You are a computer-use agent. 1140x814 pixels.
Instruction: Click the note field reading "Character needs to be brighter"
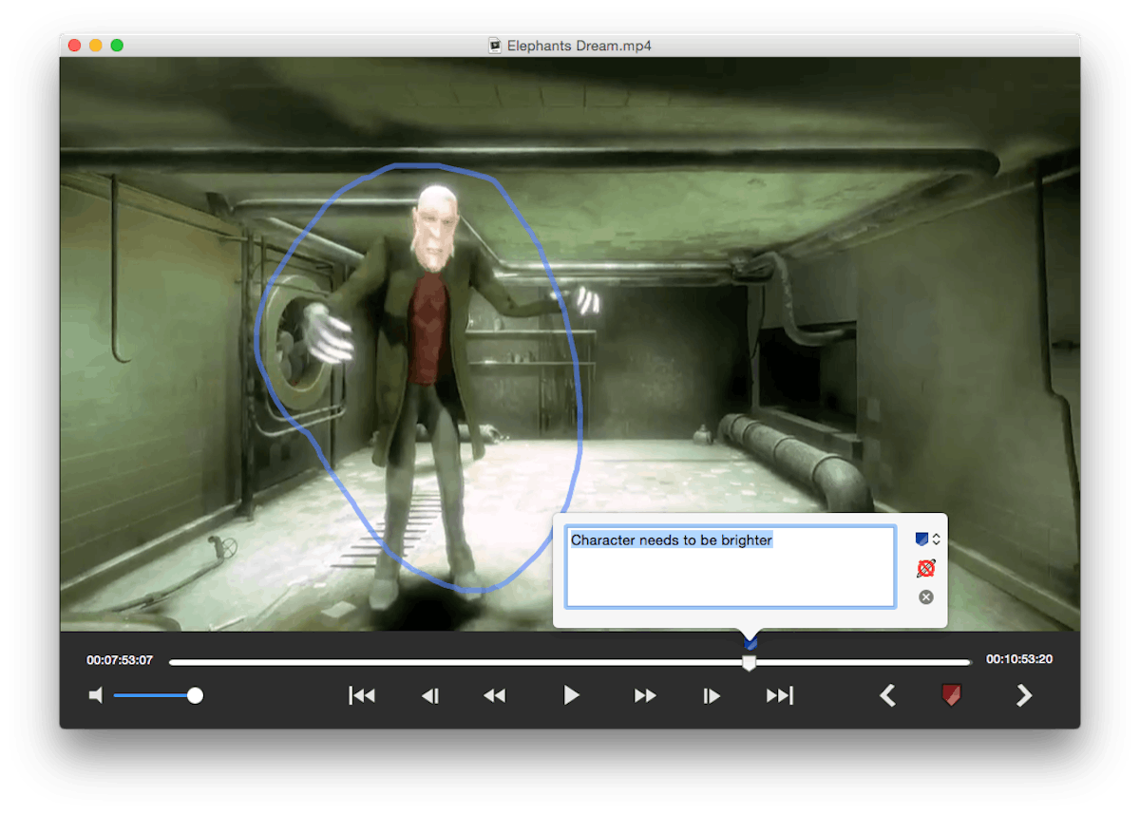click(x=730, y=566)
